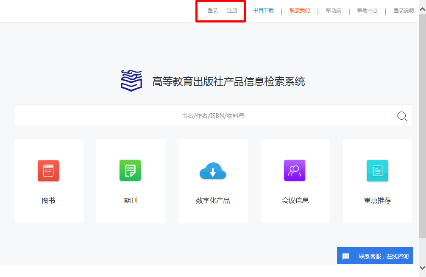Open the 登录说明 login instructions link

[x=404, y=11]
